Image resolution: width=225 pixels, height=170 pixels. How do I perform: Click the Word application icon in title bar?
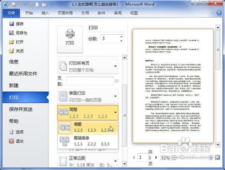click(x=5, y=5)
